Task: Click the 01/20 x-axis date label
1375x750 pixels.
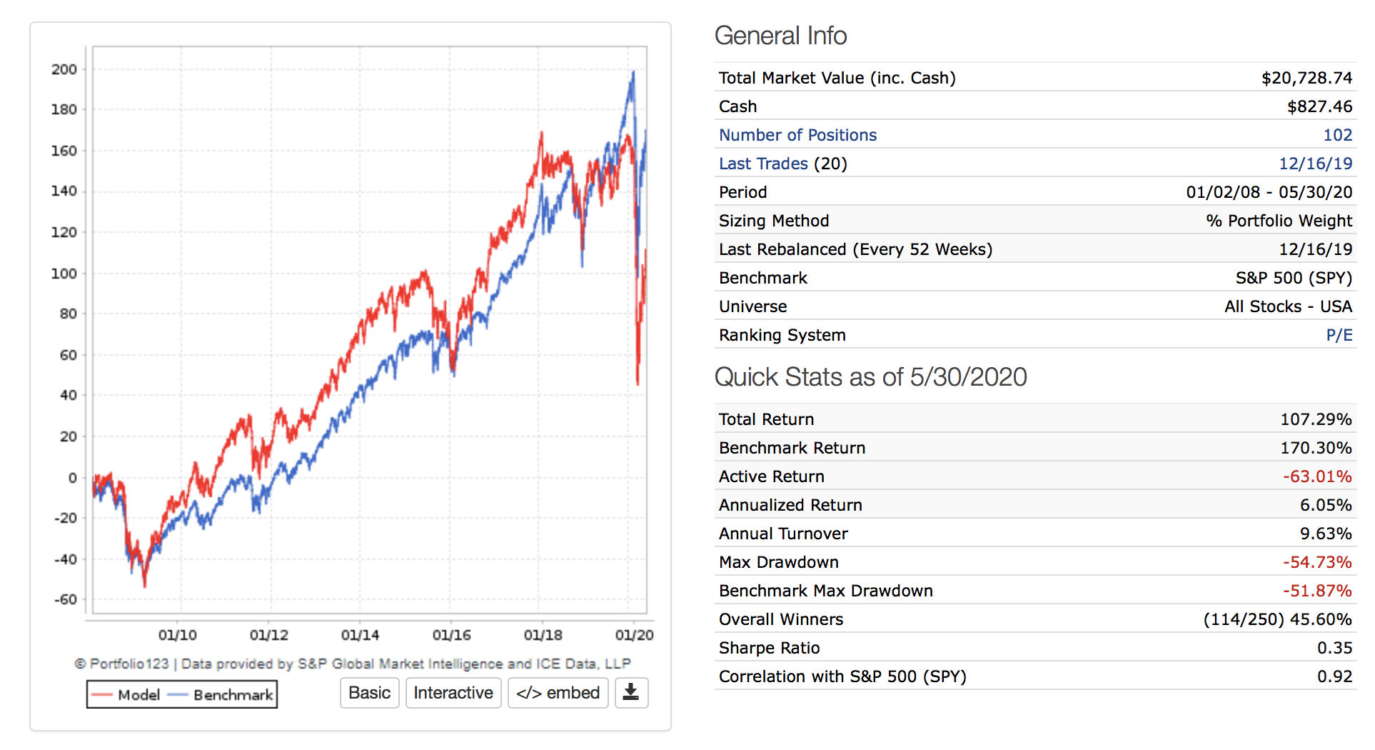Action: pyautogui.click(x=634, y=635)
